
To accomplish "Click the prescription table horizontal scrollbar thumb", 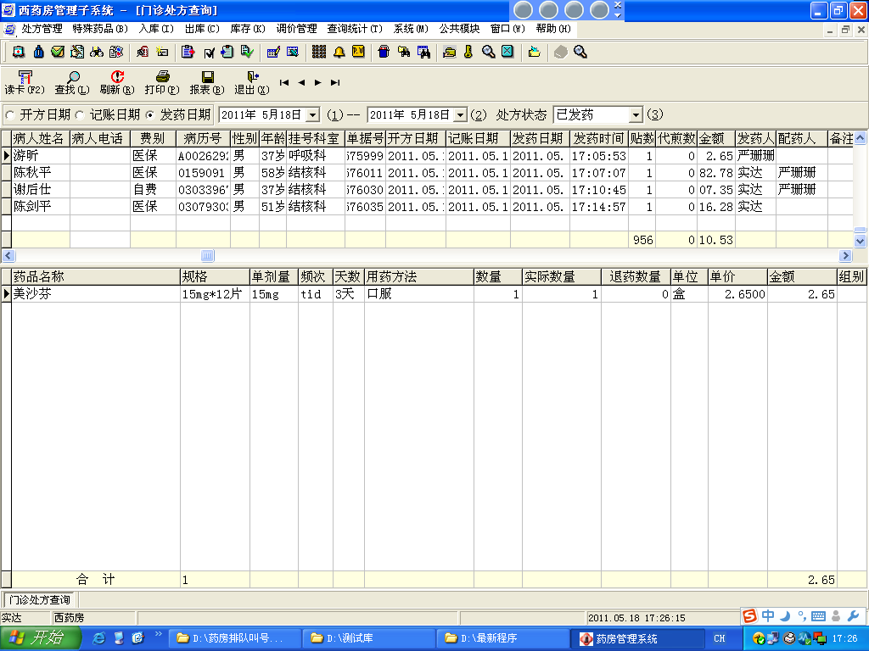I will (207, 255).
